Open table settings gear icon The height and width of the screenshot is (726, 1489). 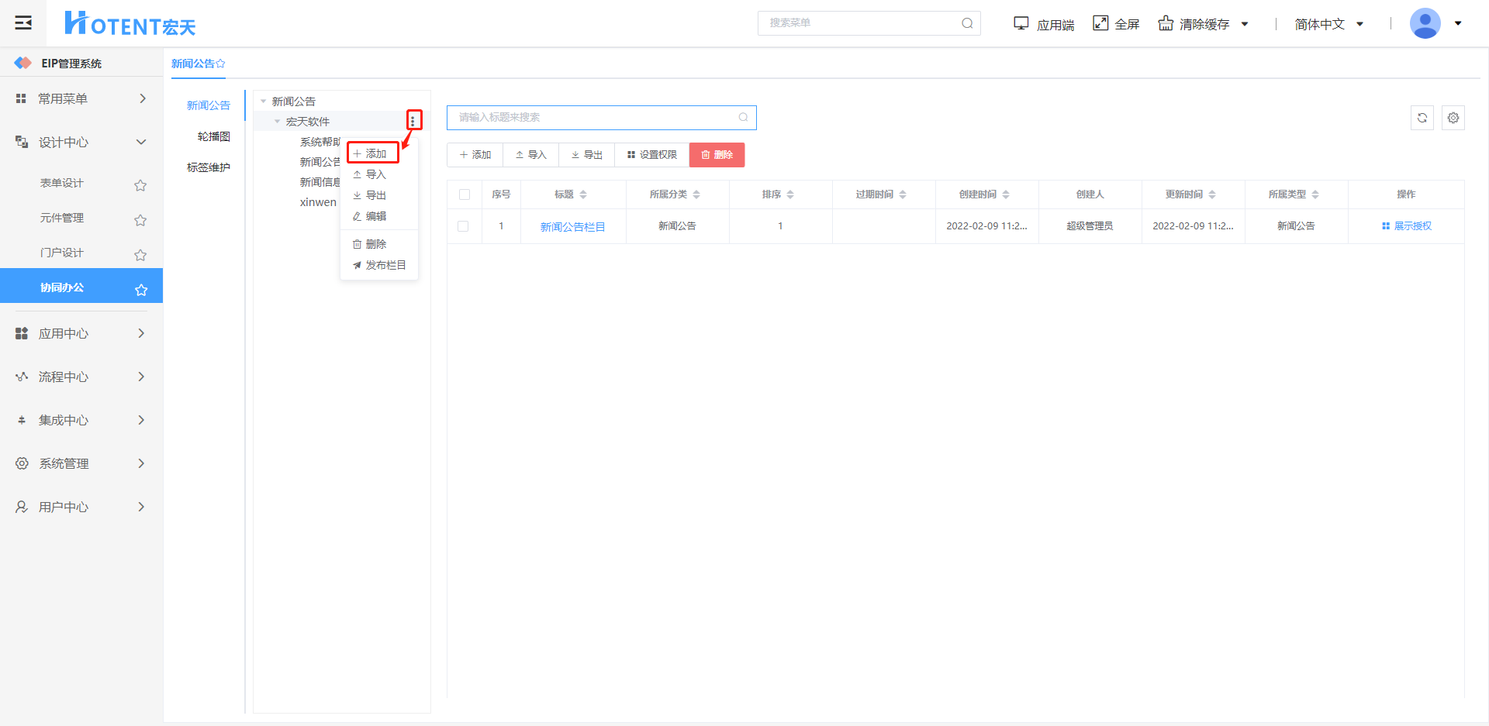coord(1453,118)
